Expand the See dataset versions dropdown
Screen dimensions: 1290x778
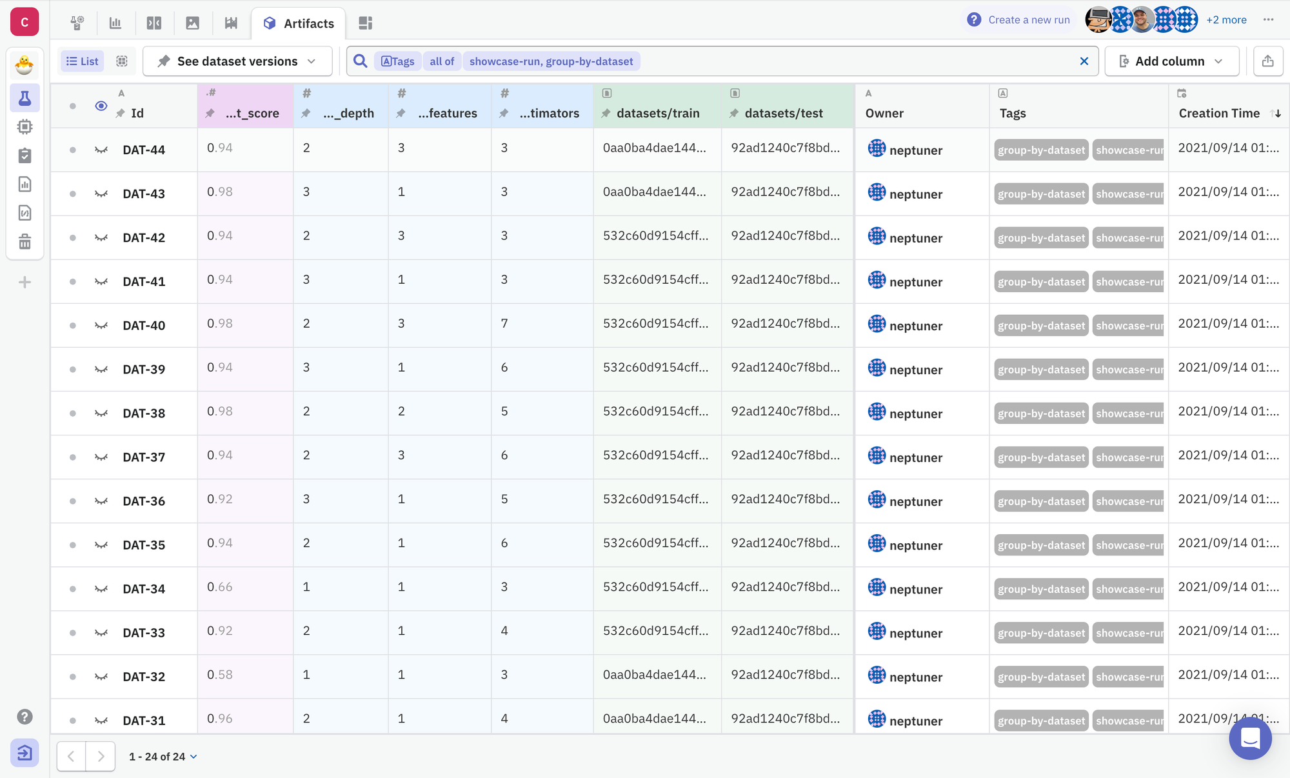237,61
